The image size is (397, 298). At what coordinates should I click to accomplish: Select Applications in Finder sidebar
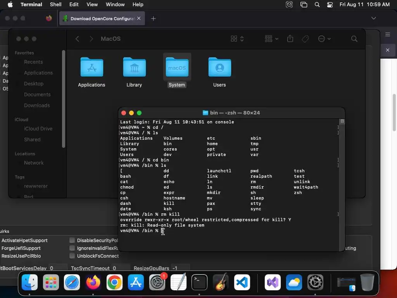click(x=38, y=73)
